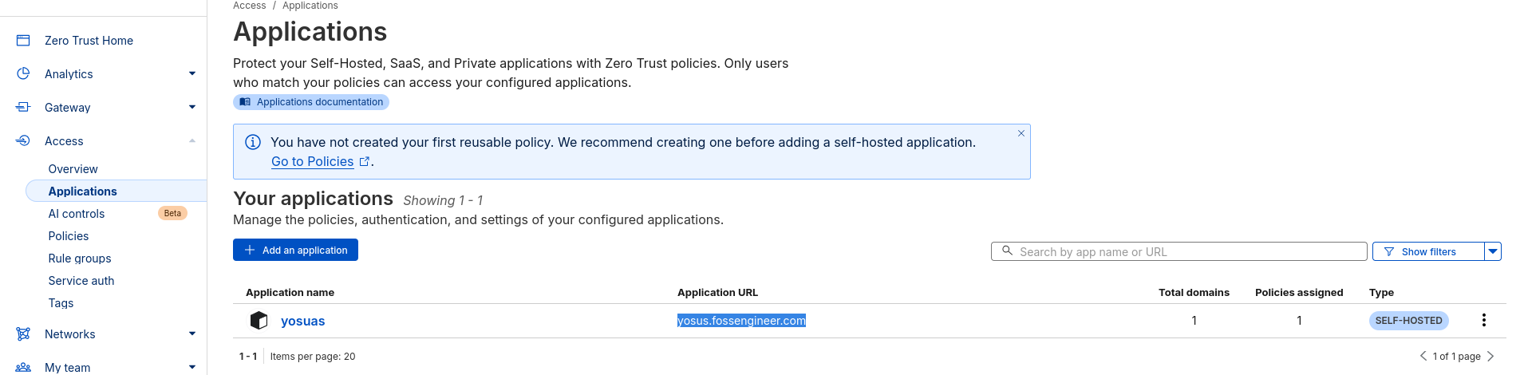Click the Analytics pie chart icon
The height and width of the screenshot is (375, 1524).
[23, 73]
